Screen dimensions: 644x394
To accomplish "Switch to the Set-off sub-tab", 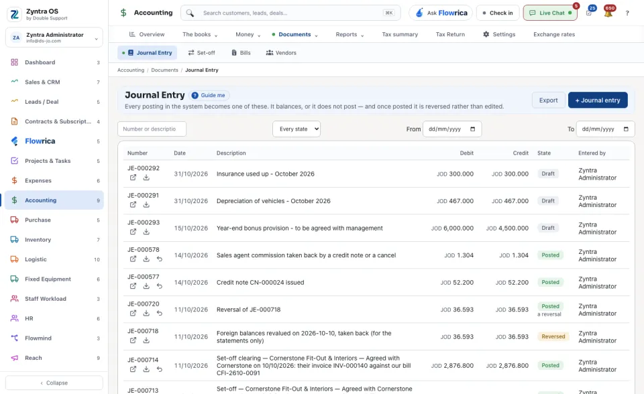I will pyautogui.click(x=202, y=53).
